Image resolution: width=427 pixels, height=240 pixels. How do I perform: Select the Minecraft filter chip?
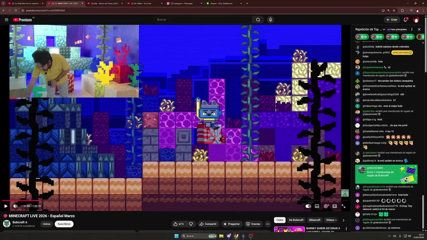coord(315,220)
